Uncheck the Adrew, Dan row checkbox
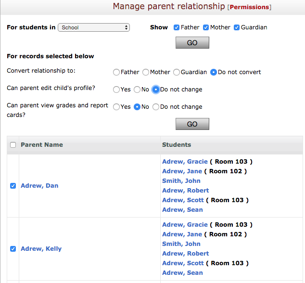This screenshot has width=305, height=283. point(13,186)
